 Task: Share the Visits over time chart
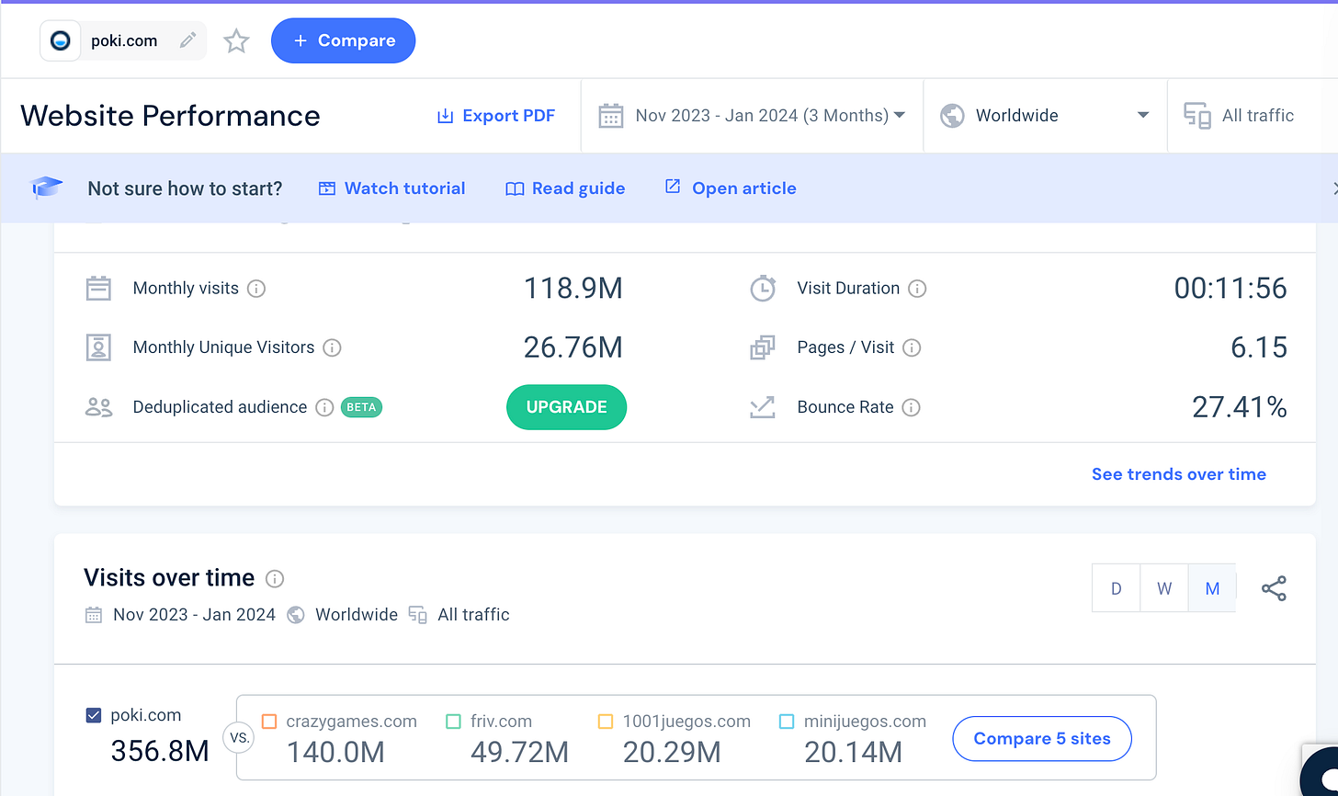[1274, 589]
